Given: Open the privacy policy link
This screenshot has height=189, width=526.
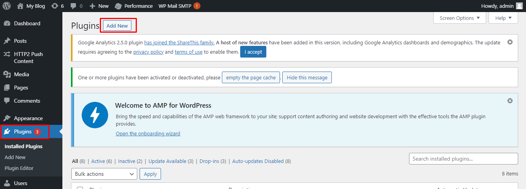Looking at the screenshot, I should click(x=149, y=52).
